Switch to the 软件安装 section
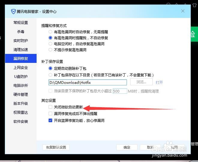This screenshot has height=162, width=198. pos(21,122)
